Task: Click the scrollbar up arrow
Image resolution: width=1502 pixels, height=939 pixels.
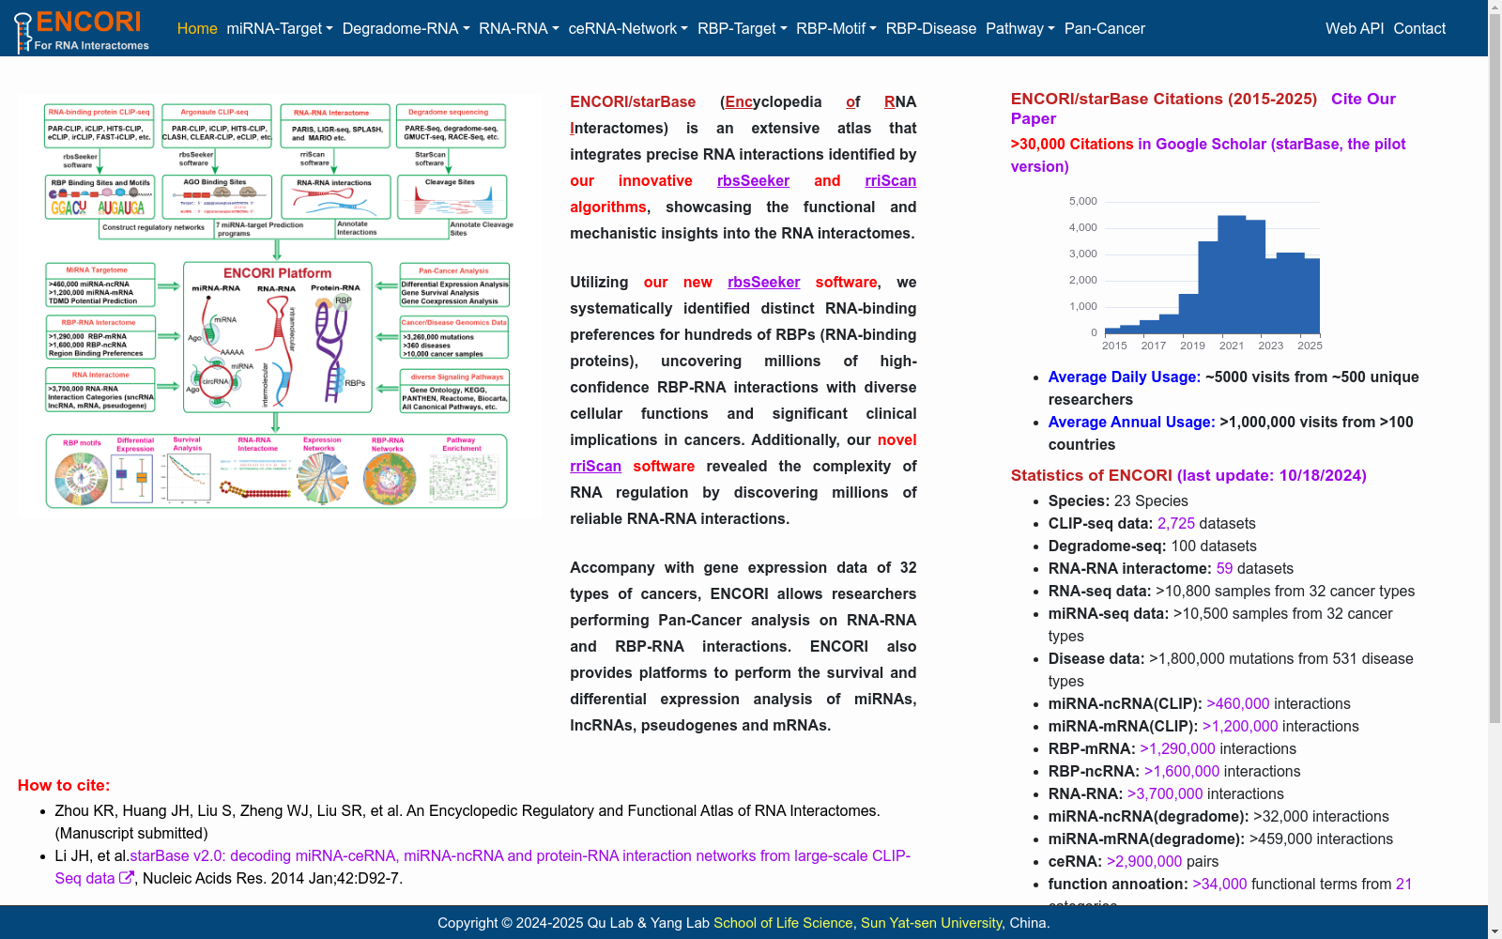Action: [x=1494, y=8]
